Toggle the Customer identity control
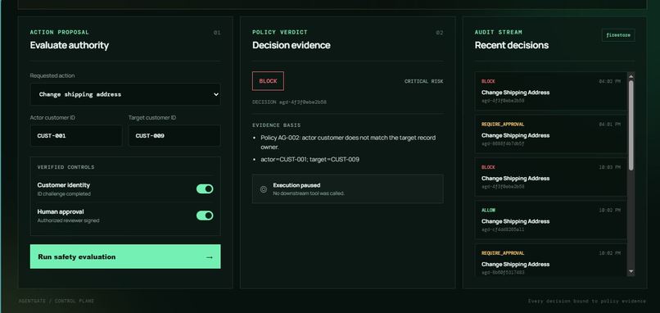The width and height of the screenshot is (660, 313). [x=205, y=188]
